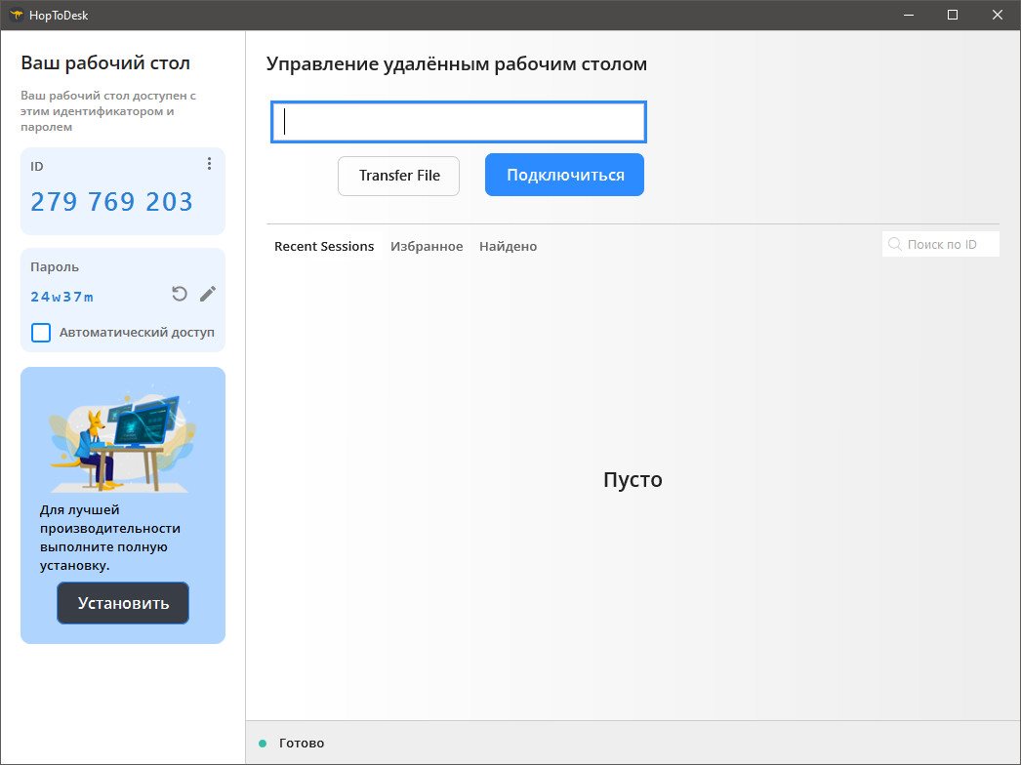Image resolution: width=1021 pixels, height=765 pixels.
Task: Open the Найдено tab
Action: (508, 246)
